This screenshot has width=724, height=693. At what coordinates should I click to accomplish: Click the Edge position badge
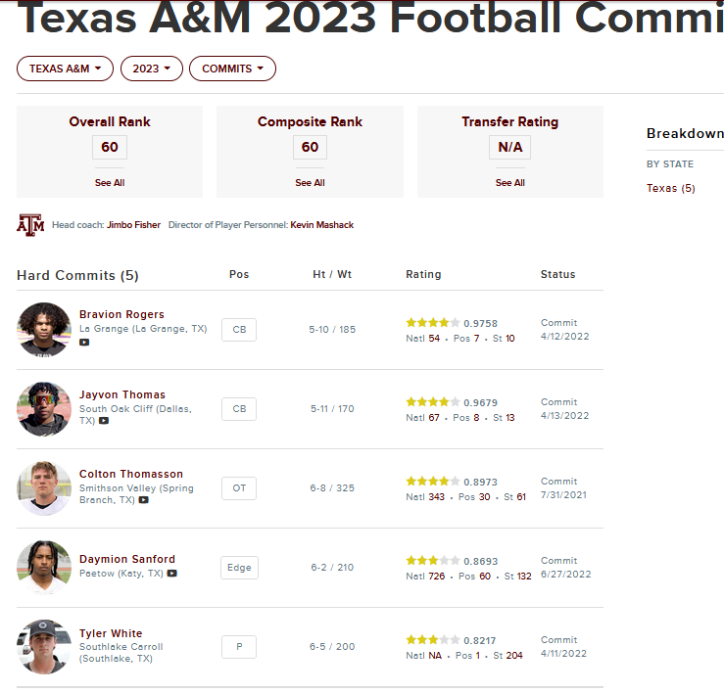pos(239,568)
